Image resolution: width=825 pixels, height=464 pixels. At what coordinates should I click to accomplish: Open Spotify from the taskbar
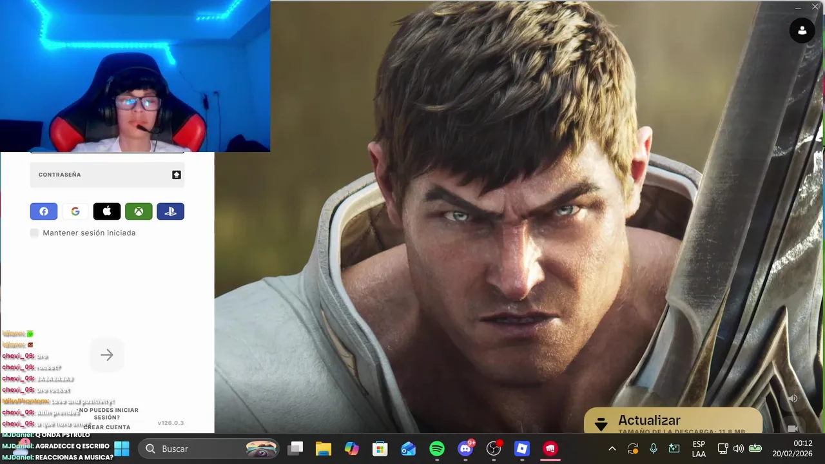(x=437, y=449)
